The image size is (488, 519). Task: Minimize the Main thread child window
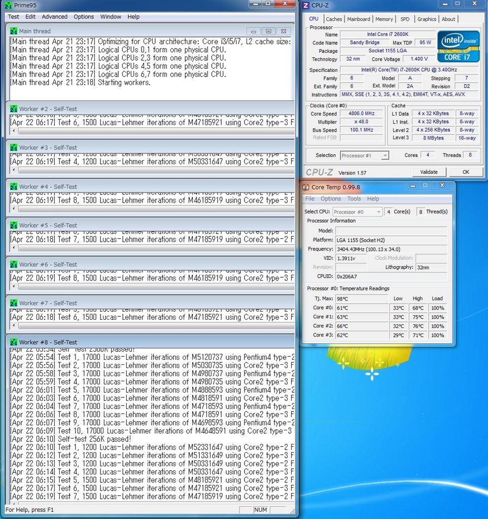point(254,31)
